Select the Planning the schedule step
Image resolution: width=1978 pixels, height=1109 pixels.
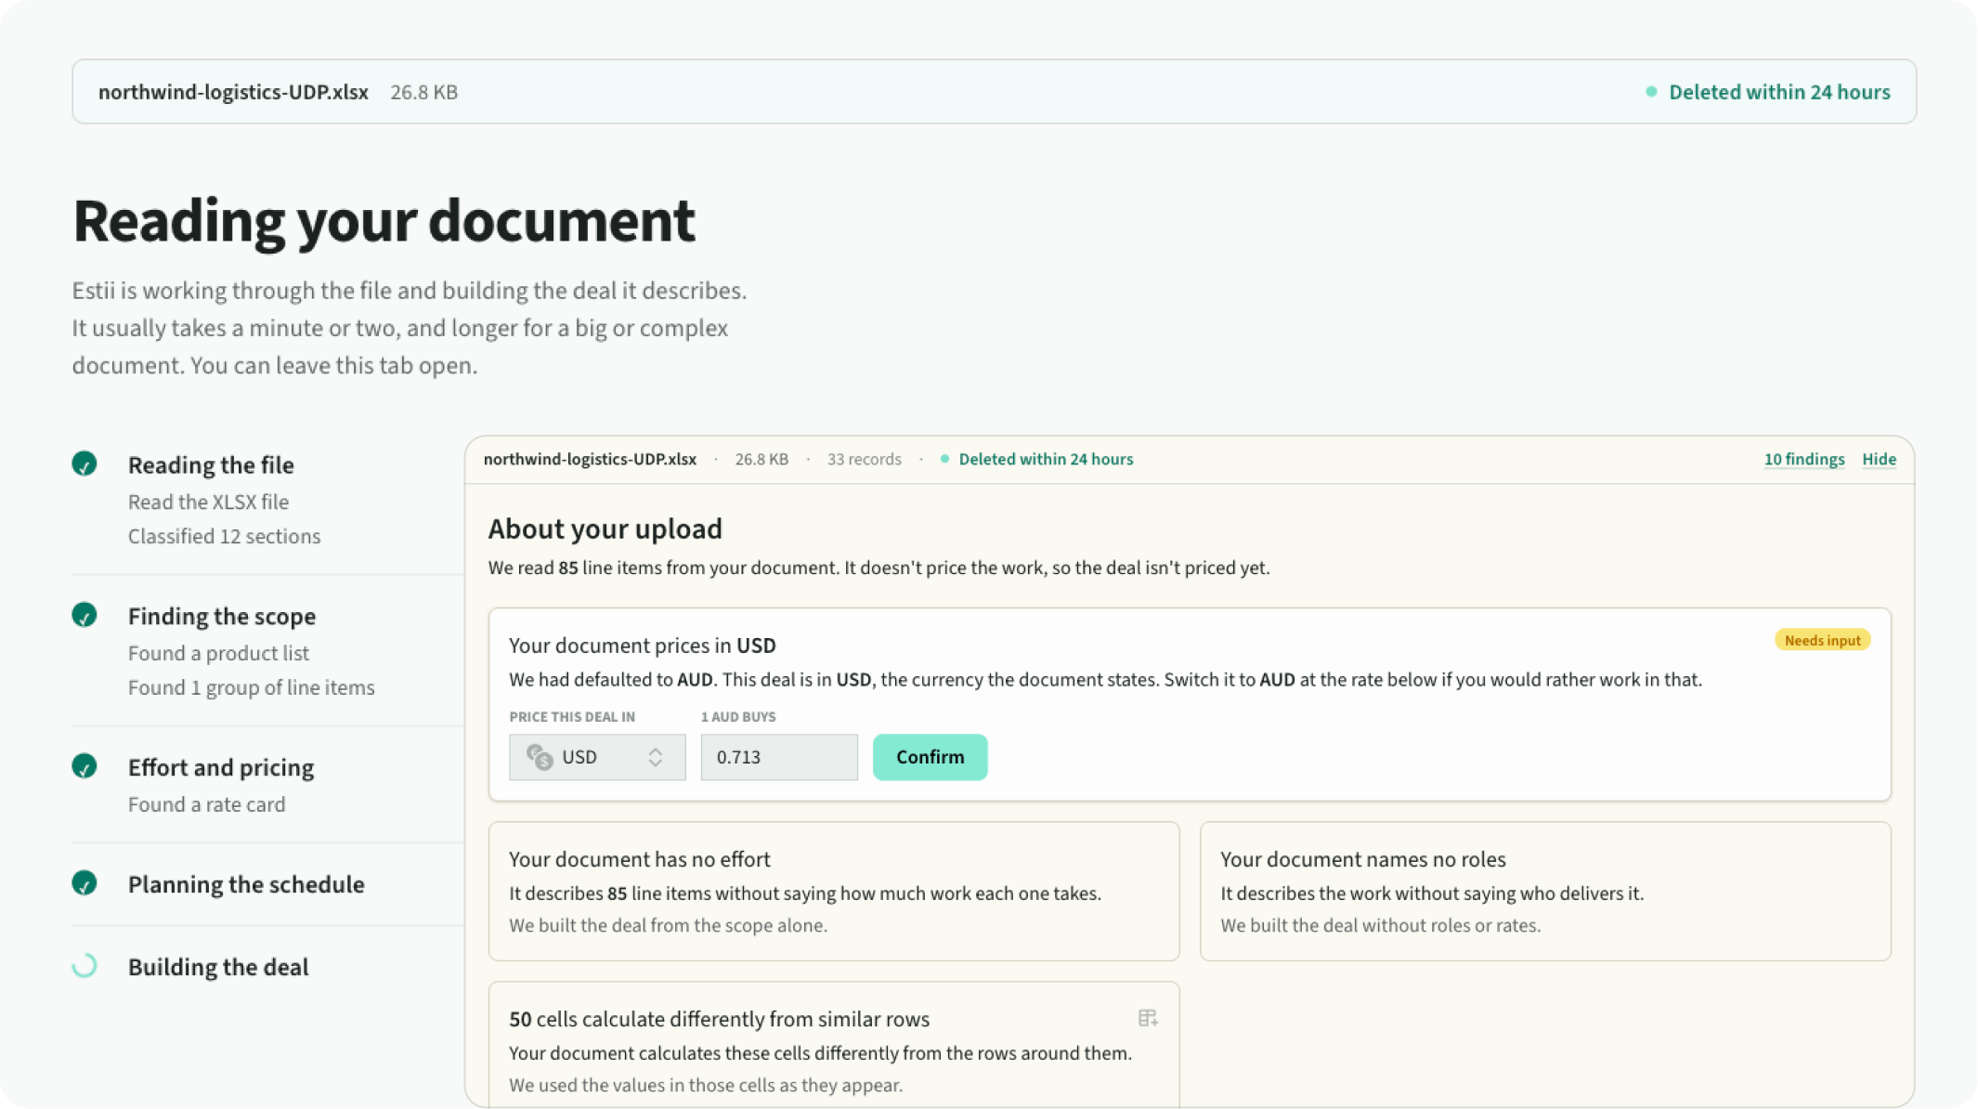coord(246,884)
